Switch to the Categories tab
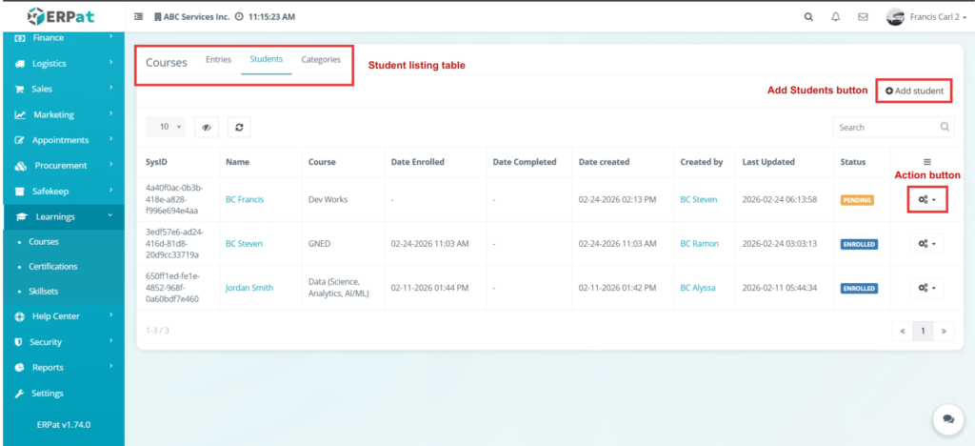 321,60
